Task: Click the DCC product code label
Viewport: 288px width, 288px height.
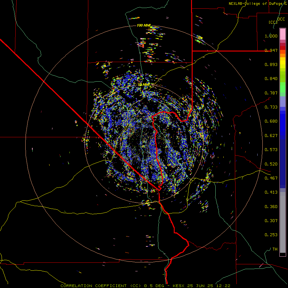Action: click(281, 19)
